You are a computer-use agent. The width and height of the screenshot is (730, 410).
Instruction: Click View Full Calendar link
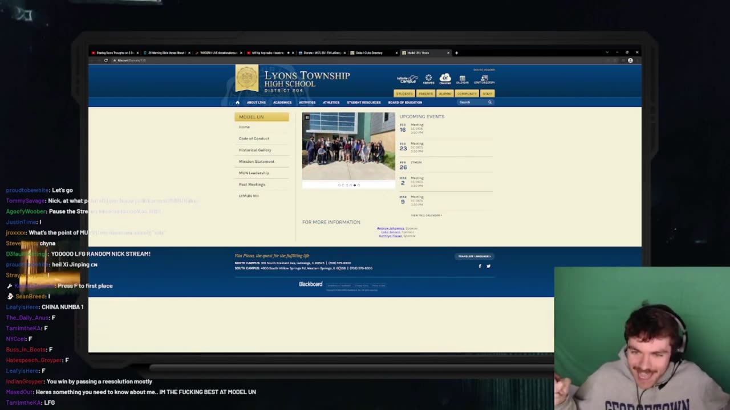point(427,215)
